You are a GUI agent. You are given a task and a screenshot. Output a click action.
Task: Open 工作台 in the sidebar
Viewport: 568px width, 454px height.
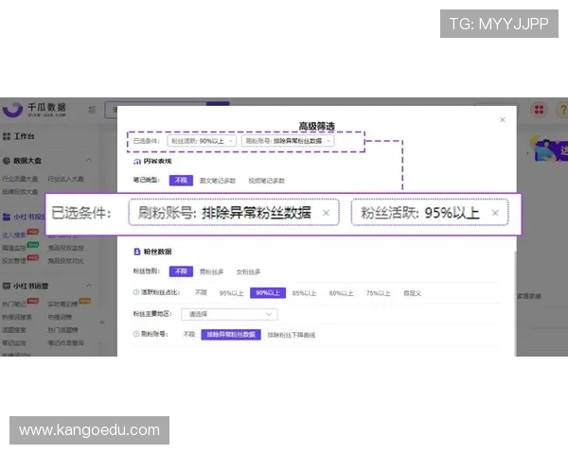pyautogui.click(x=24, y=136)
